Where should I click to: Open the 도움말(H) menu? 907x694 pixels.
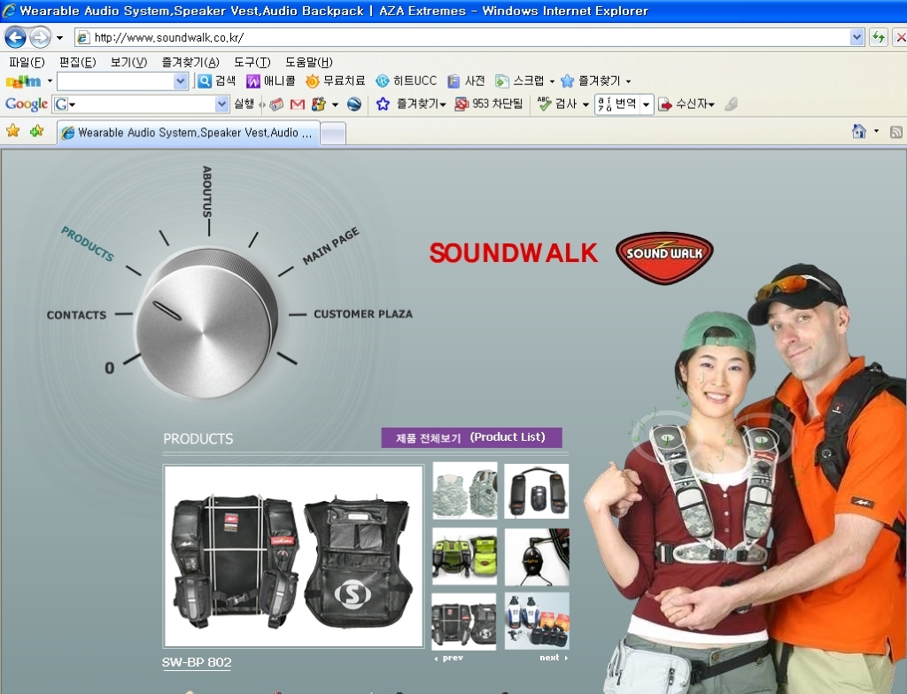pyautogui.click(x=309, y=62)
